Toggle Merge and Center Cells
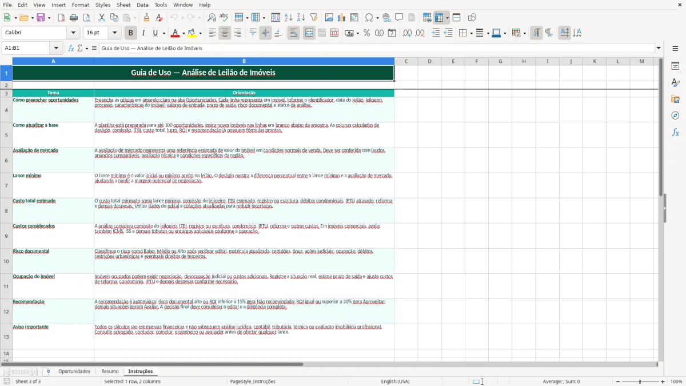 [309, 33]
